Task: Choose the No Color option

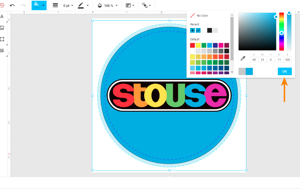Action: tap(199, 16)
